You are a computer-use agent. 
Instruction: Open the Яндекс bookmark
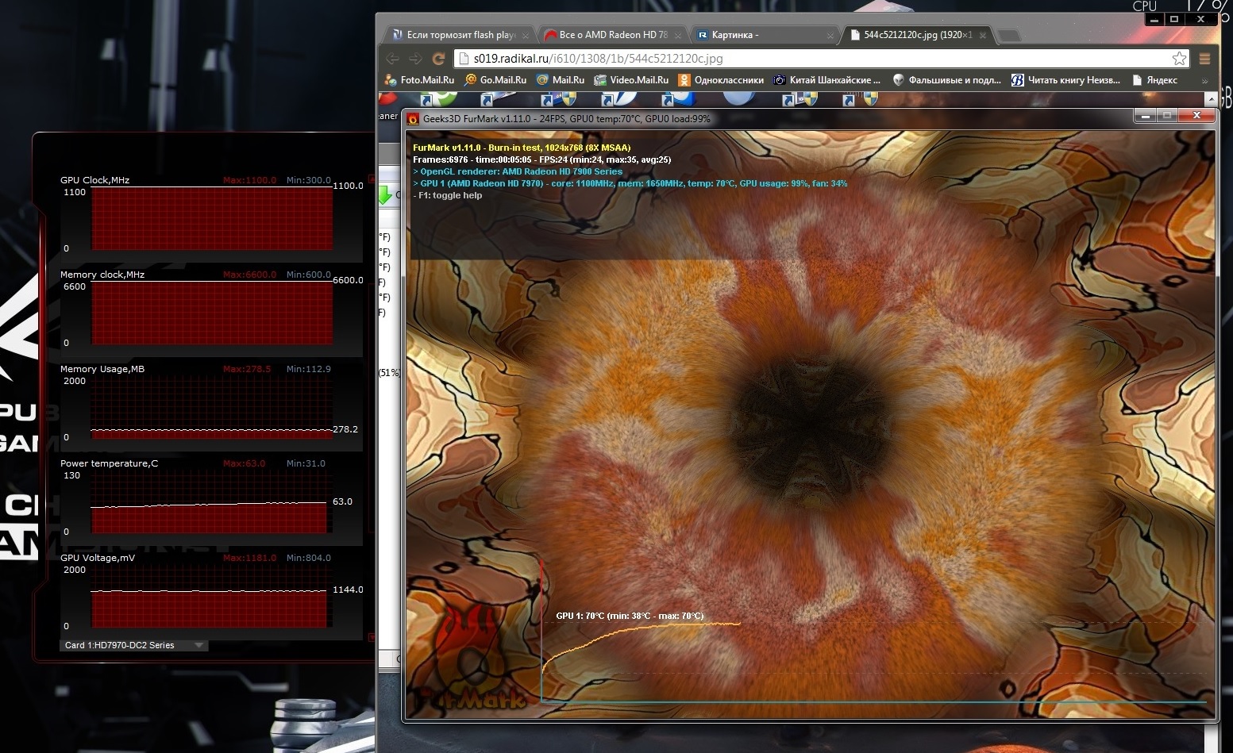[1154, 80]
